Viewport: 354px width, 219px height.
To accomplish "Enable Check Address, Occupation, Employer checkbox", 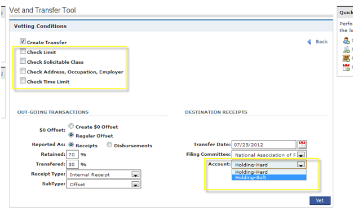I will [x=23, y=71].
